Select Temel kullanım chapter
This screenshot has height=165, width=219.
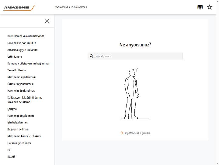[16, 70]
